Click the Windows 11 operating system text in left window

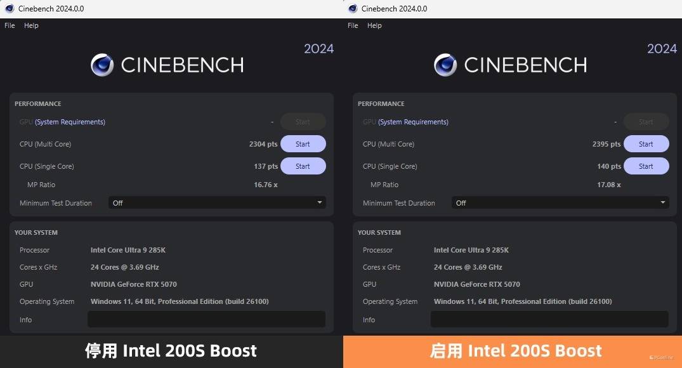coord(180,301)
